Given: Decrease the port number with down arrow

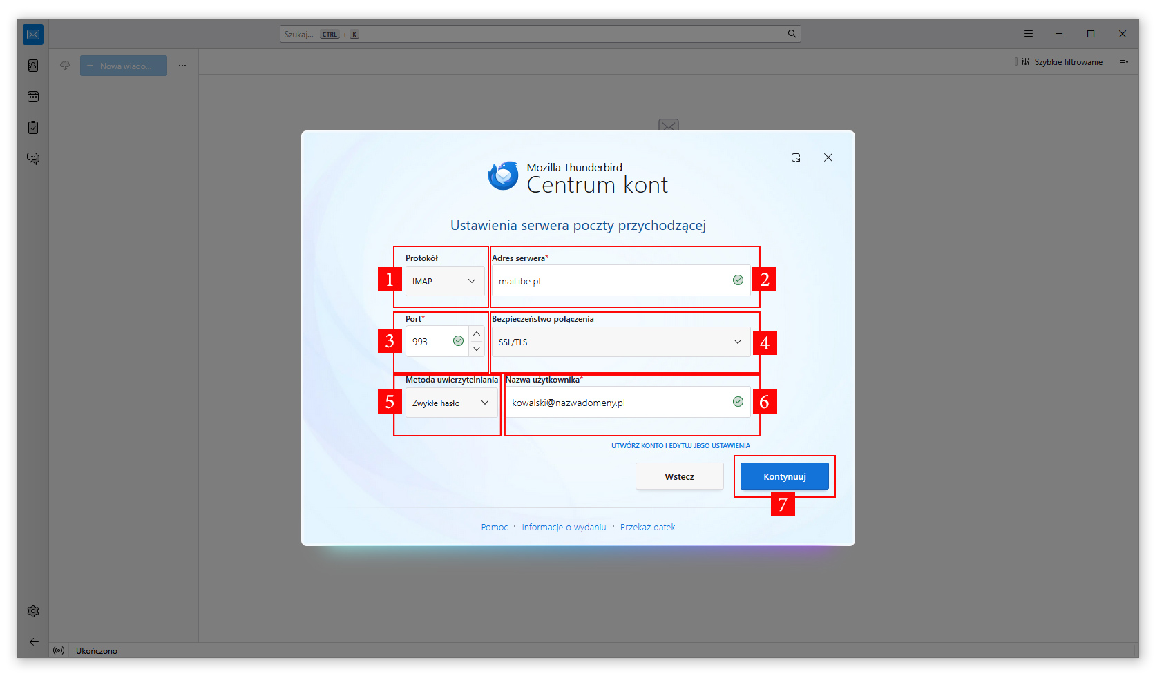Looking at the screenshot, I should pos(477,349).
